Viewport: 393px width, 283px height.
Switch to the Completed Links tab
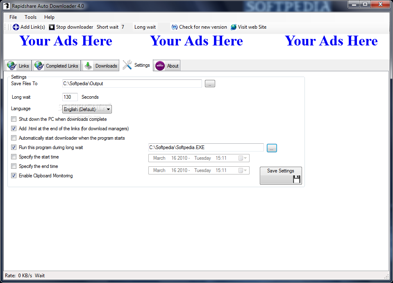(x=57, y=66)
